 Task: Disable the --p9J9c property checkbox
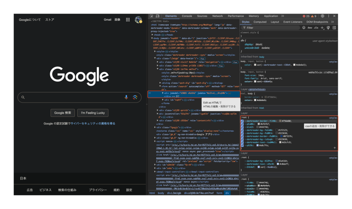[x=242, y=145]
